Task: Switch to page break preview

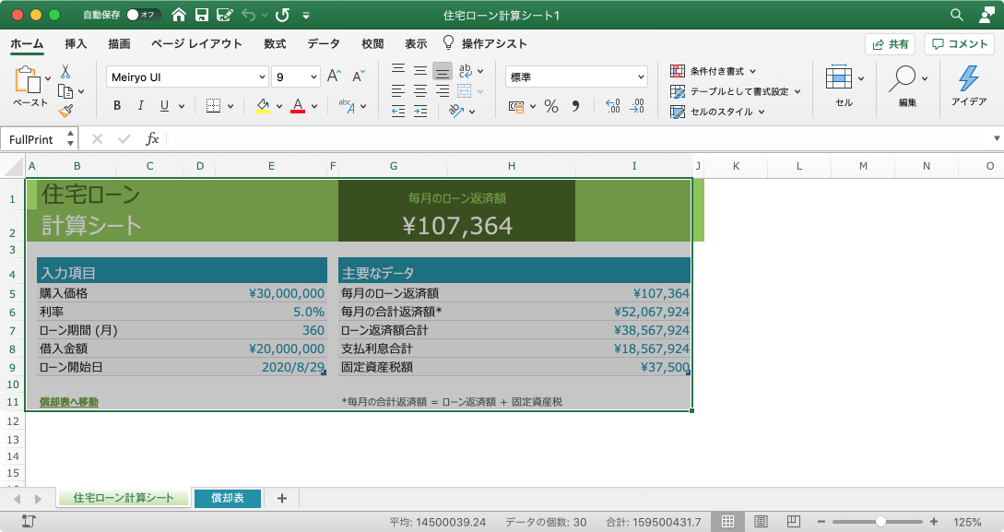Action: click(x=794, y=522)
